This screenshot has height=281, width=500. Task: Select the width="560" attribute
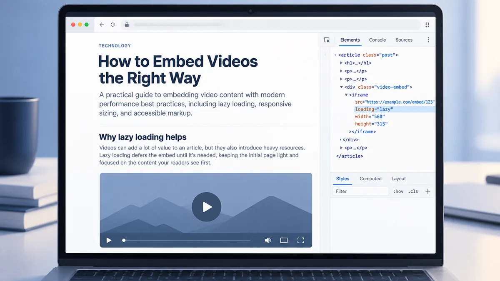tap(370, 117)
